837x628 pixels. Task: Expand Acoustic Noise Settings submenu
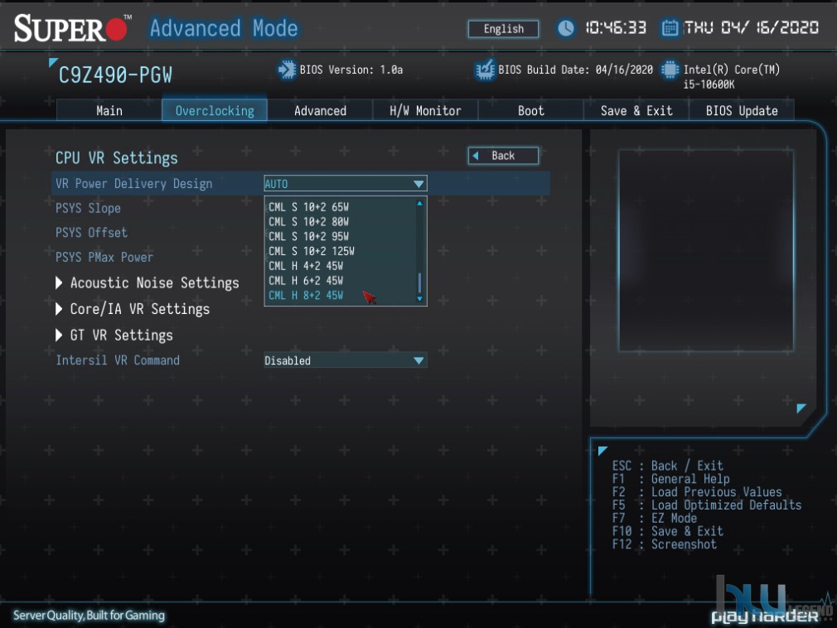[148, 283]
